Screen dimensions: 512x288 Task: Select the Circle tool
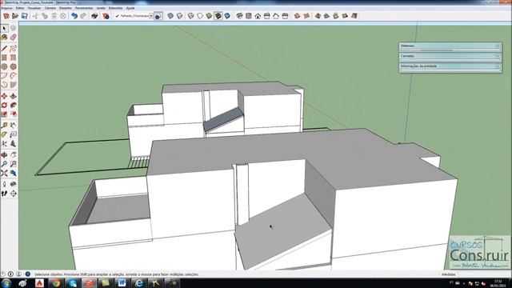click(4, 66)
